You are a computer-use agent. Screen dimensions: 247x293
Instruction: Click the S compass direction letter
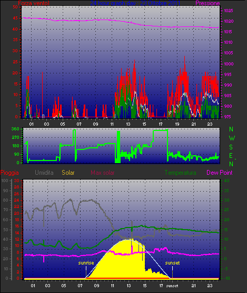pos(231,147)
